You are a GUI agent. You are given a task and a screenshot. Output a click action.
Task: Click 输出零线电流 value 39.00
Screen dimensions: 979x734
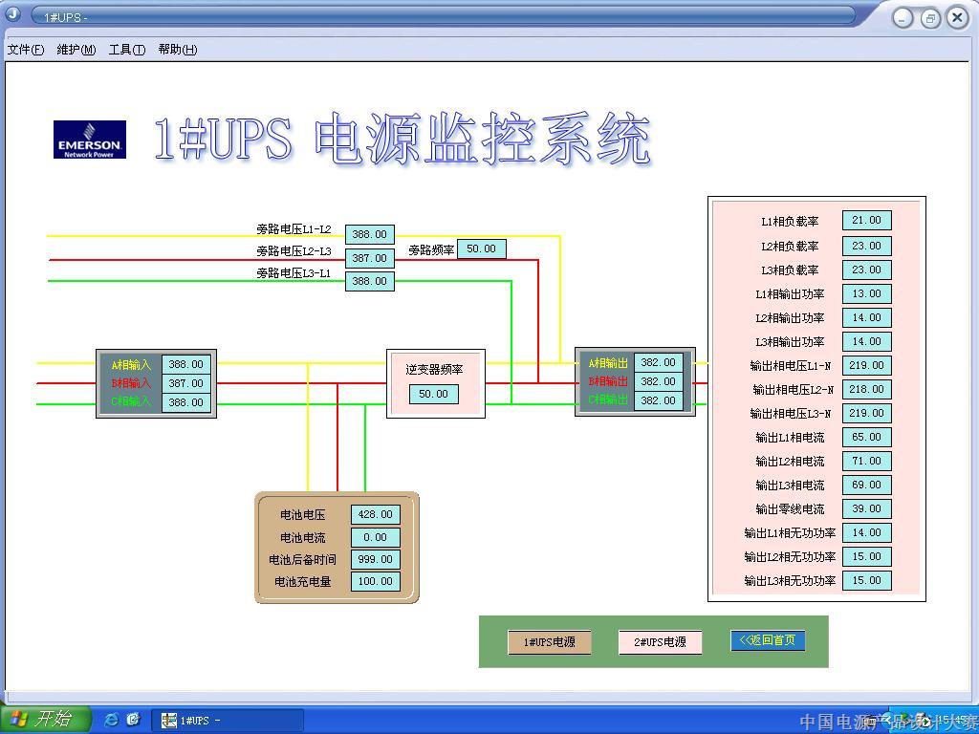[x=866, y=508]
